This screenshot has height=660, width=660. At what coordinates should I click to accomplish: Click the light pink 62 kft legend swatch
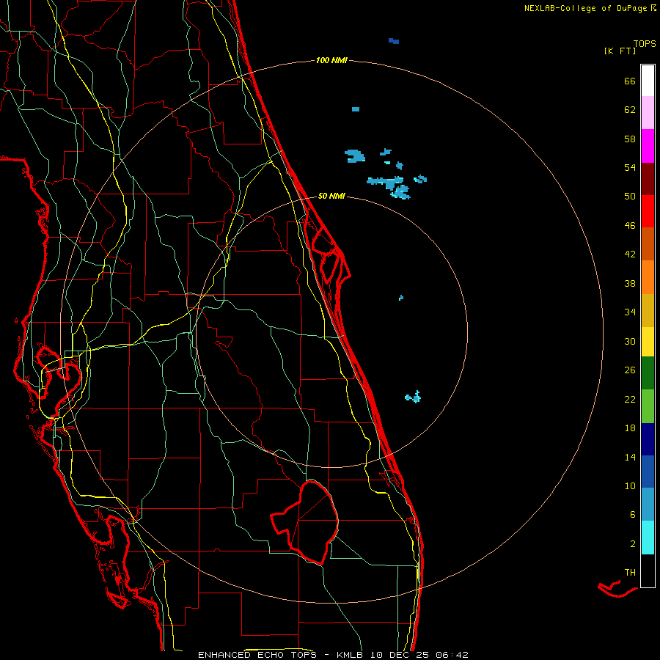pyautogui.click(x=648, y=113)
